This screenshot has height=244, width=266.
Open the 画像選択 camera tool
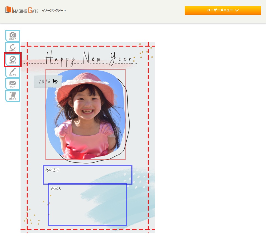pos(13,36)
